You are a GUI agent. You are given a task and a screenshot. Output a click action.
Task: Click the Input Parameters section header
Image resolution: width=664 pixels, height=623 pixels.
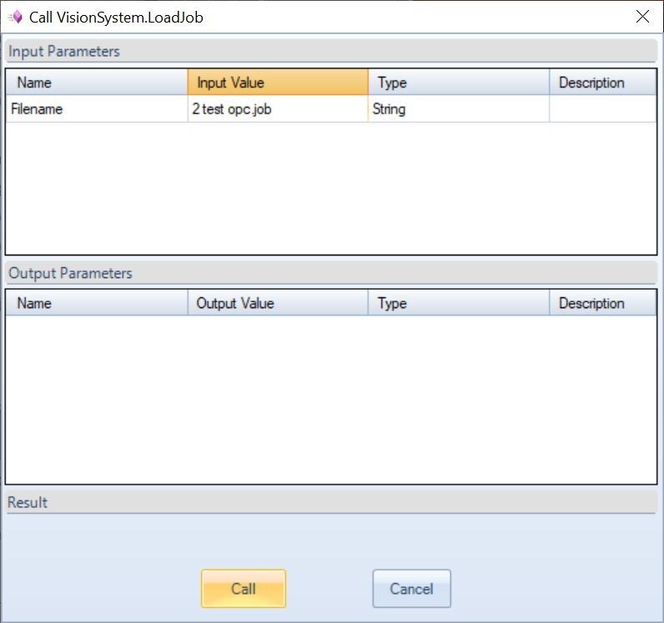pos(64,52)
